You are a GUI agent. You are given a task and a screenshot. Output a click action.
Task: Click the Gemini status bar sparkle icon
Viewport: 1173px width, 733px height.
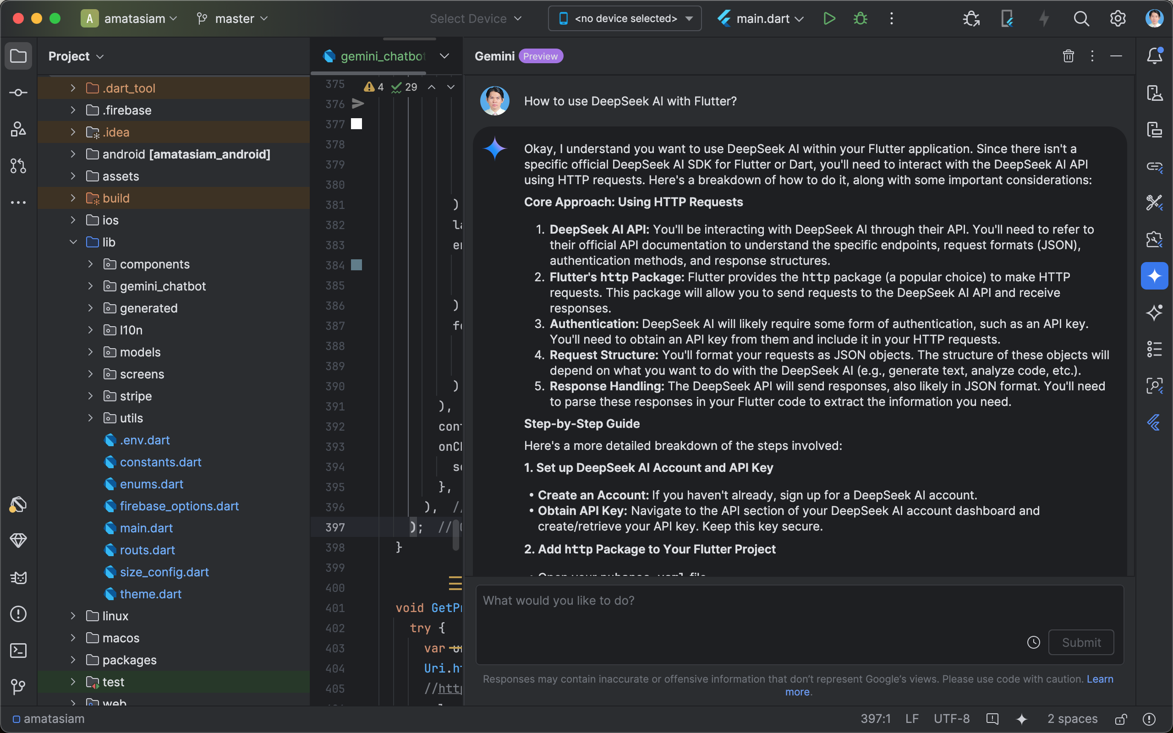(1022, 719)
